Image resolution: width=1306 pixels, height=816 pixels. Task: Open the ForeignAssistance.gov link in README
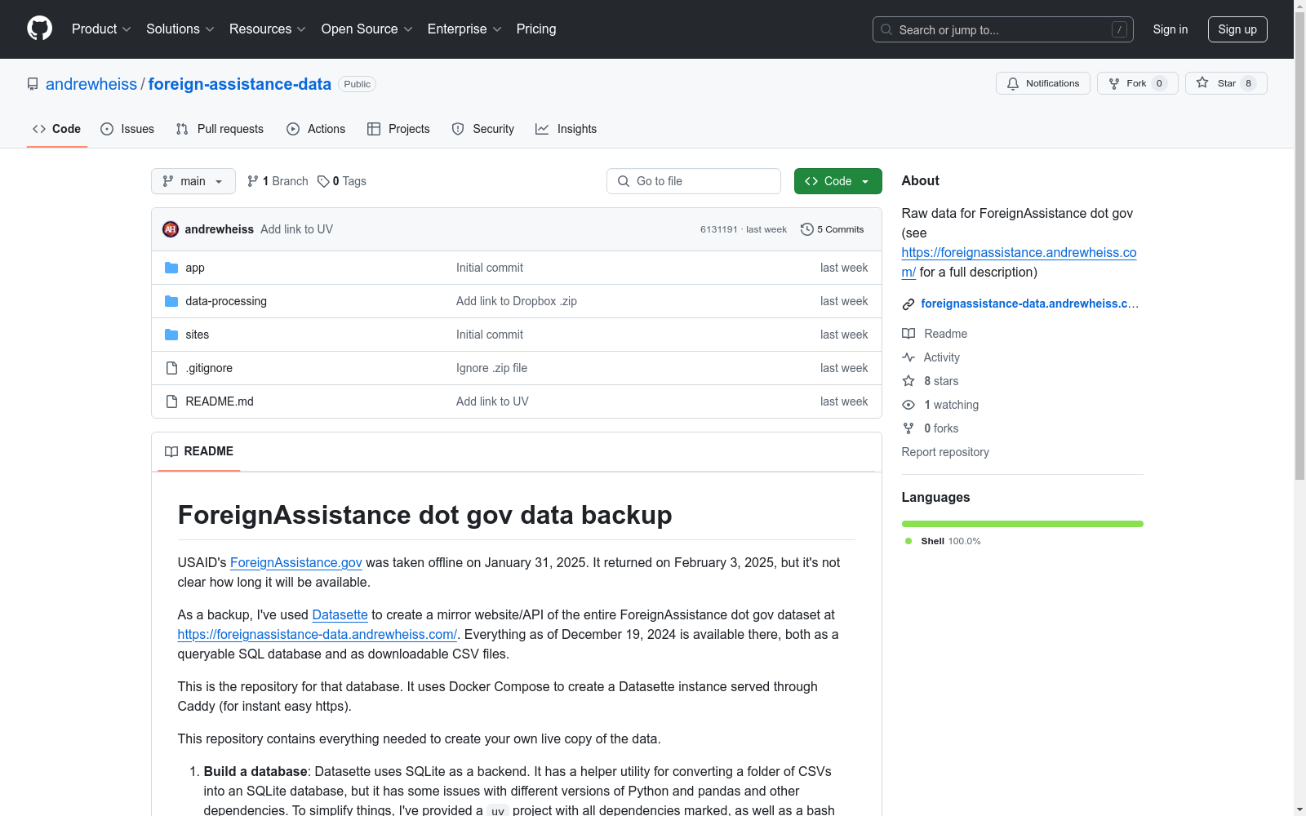pos(296,562)
